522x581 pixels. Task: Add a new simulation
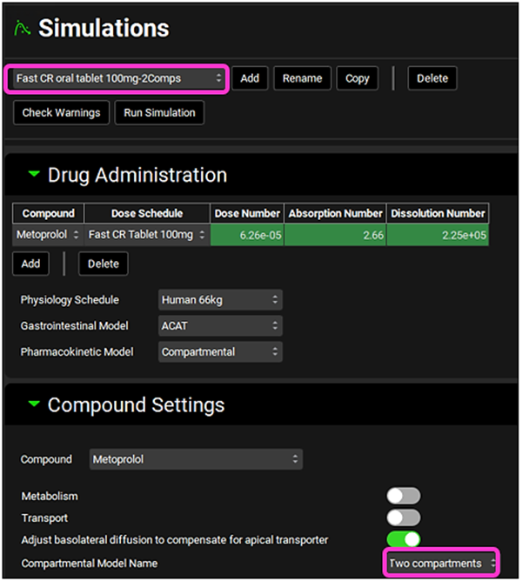pyautogui.click(x=250, y=78)
